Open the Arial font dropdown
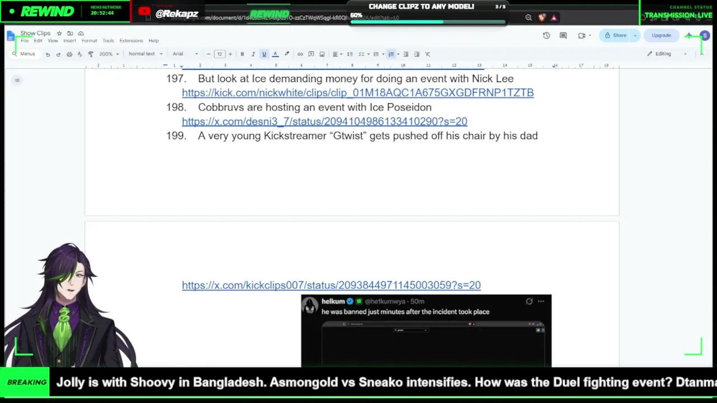The height and width of the screenshot is (403, 717). pos(185,54)
